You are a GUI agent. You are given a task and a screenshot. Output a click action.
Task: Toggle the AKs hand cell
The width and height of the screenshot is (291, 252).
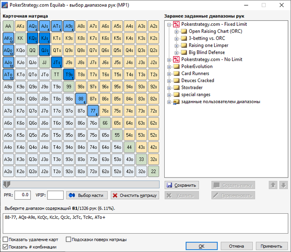pos(20,26)
